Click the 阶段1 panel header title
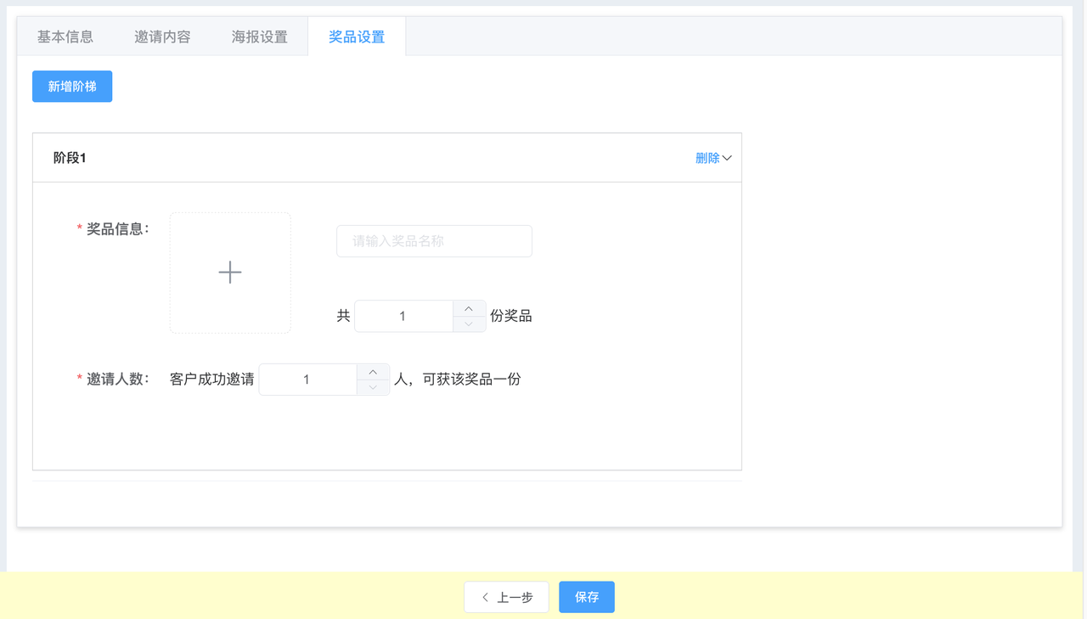Screen dimensions: 1087x619 pos(70,158)
